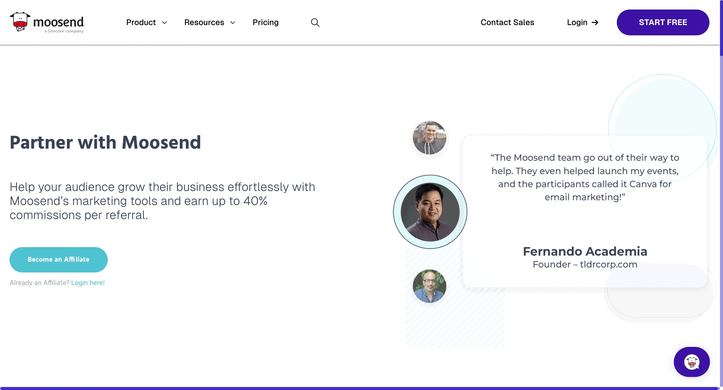Go to the Pricing page
The image size is (723, 390).
[x=266, y=22]
